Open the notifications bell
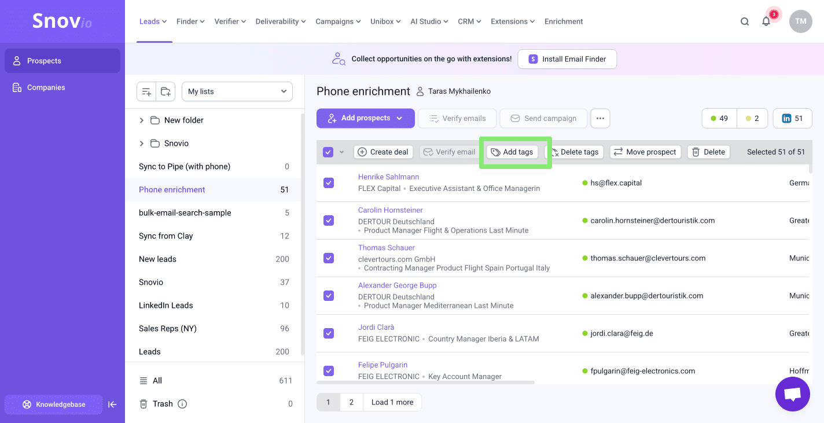 point(766,21)
